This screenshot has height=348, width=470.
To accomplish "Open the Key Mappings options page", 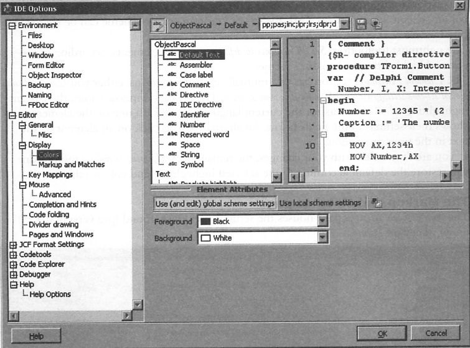I will [x=51, y=175].
